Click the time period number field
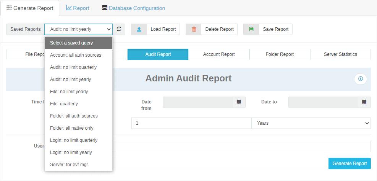This screenshot has height=181, width=377. [191, 123]
